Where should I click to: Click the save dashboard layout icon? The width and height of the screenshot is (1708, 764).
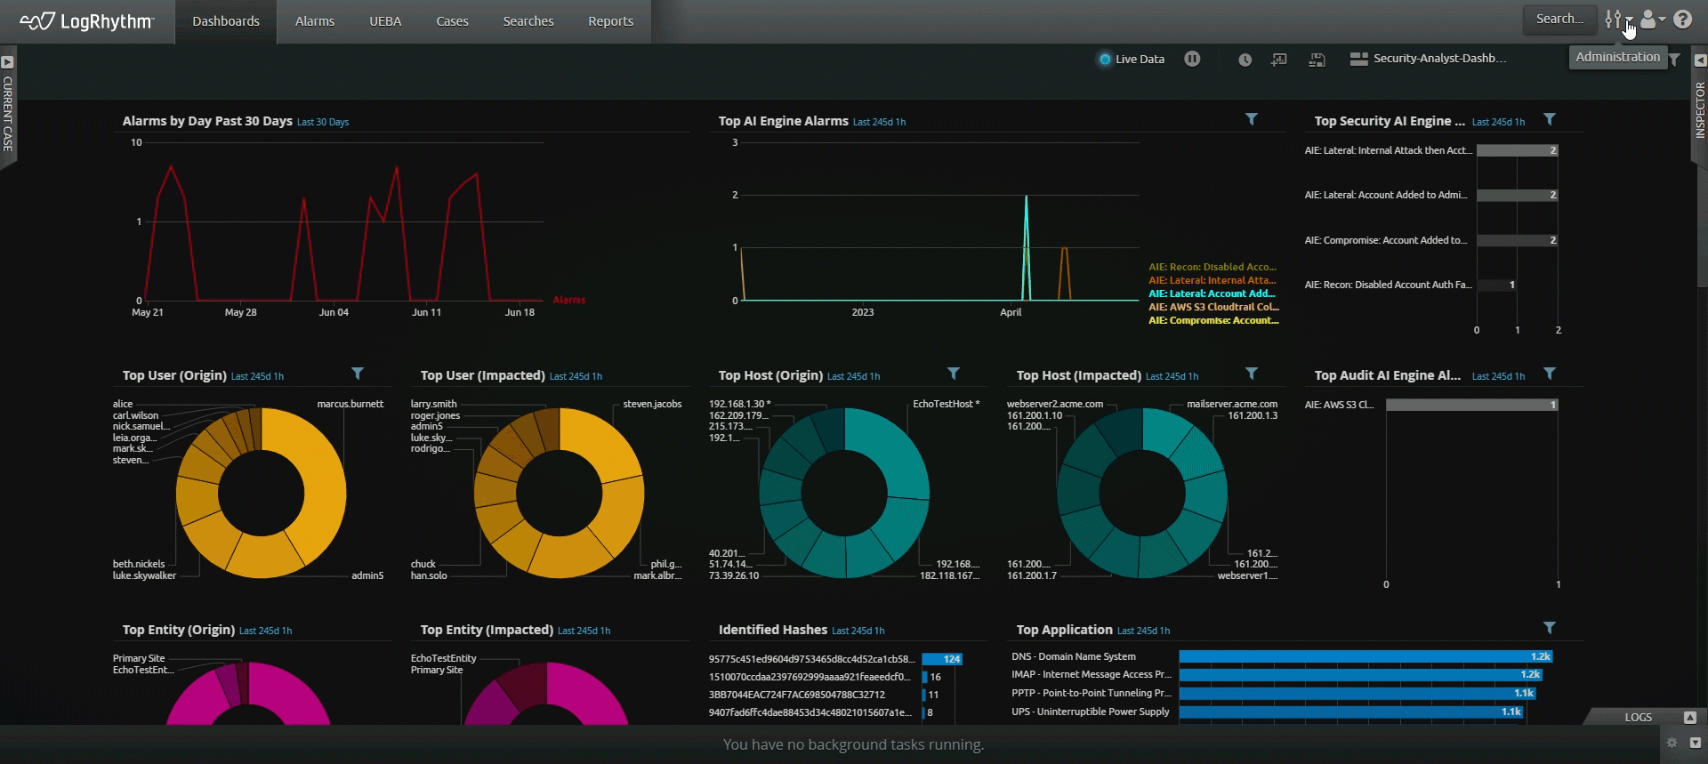(x=1317, y=60)
